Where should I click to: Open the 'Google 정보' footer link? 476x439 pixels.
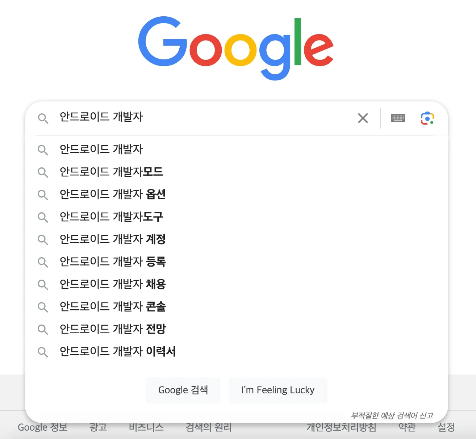(x=42, y=427)
